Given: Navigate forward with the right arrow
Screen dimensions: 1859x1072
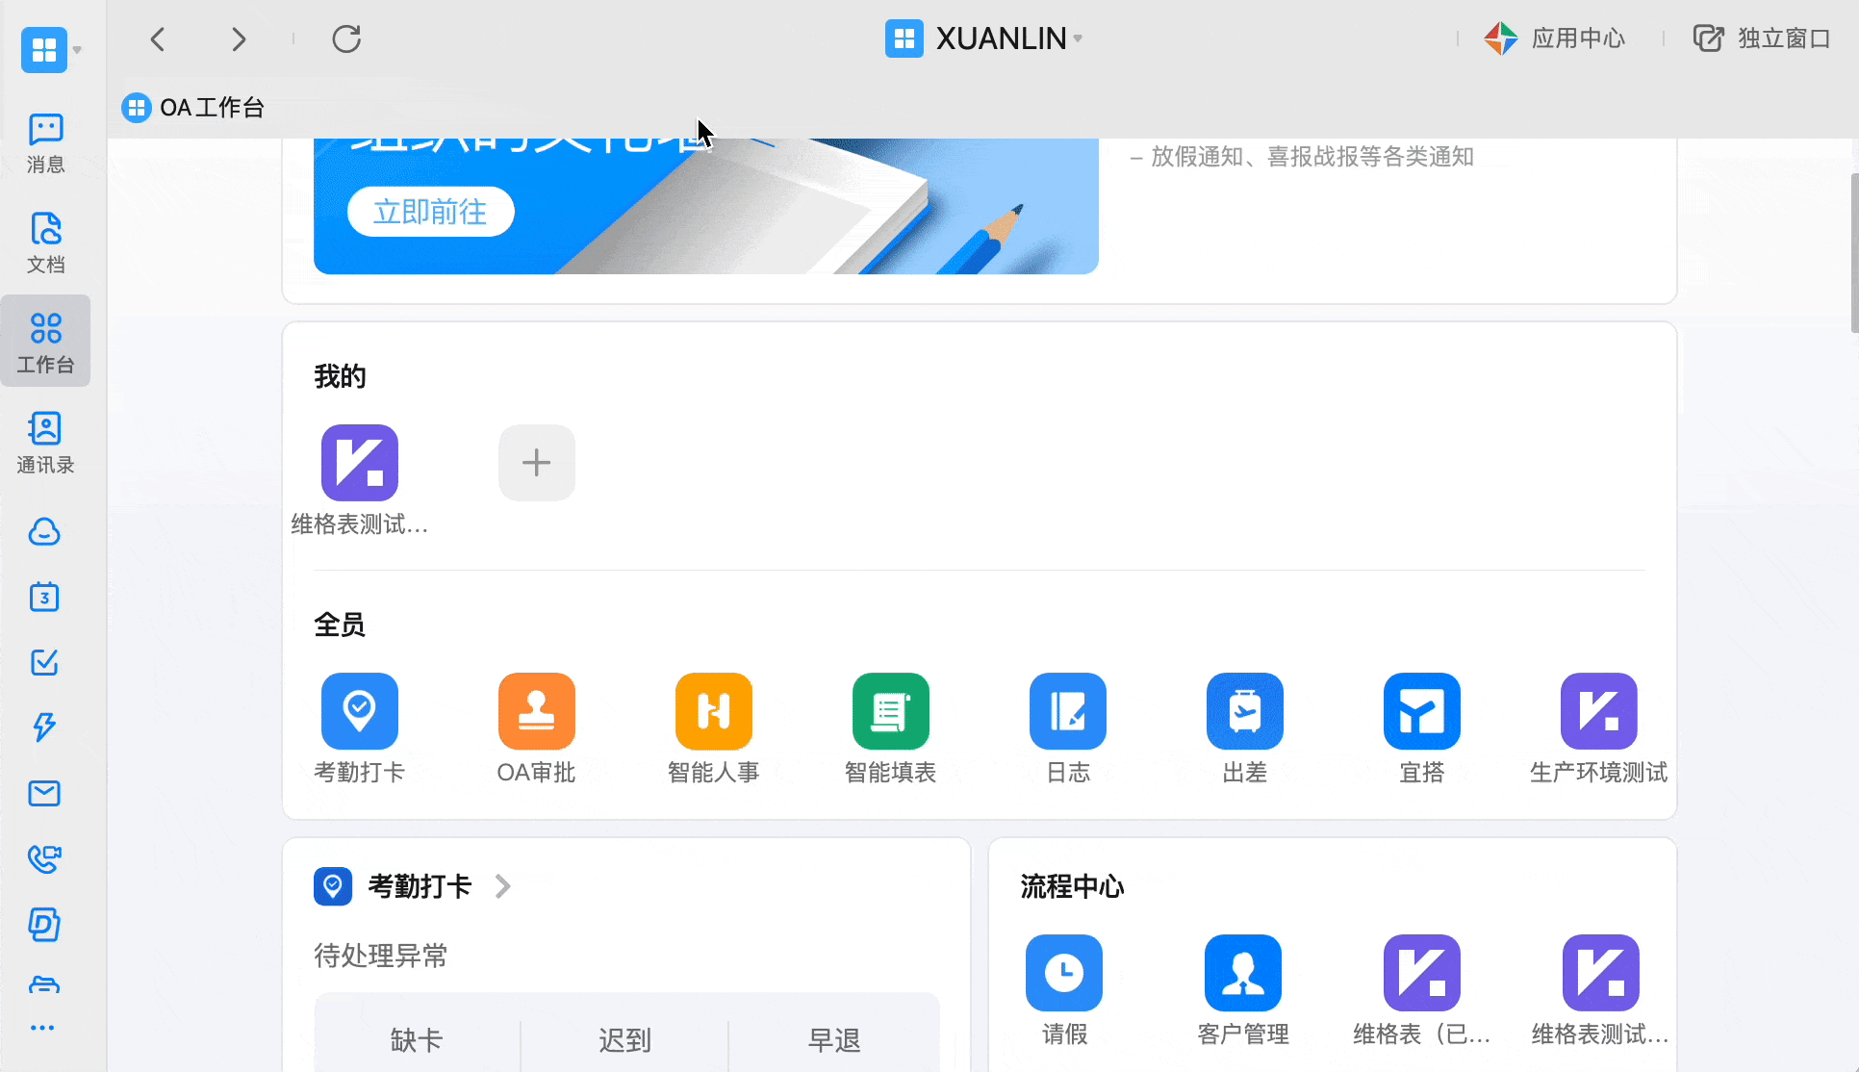Looking at the screenshot, I should click(238, 38).
